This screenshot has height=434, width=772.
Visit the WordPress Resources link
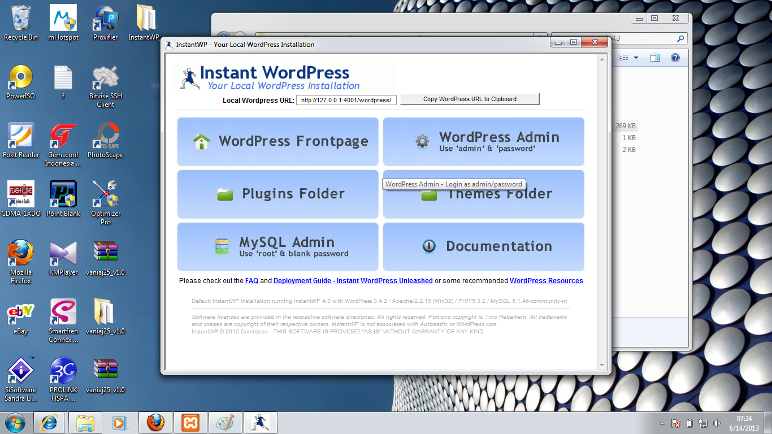coord(547,281)
